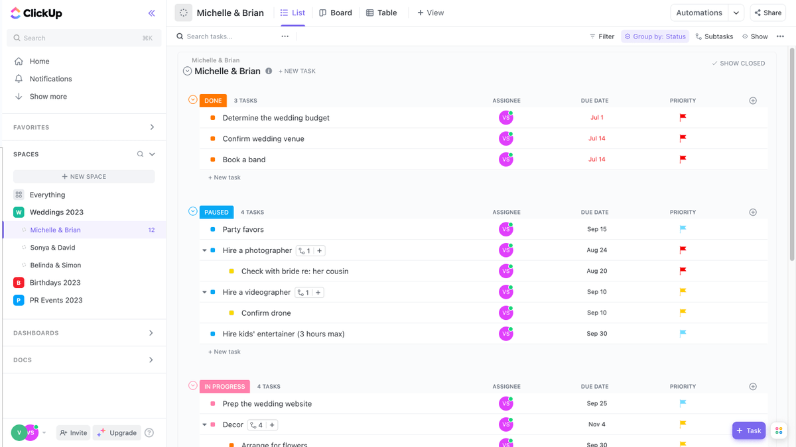Add a column with the plus icon in DONE header
Viewport: 796px width, 447px height.
tap(753, 100)
